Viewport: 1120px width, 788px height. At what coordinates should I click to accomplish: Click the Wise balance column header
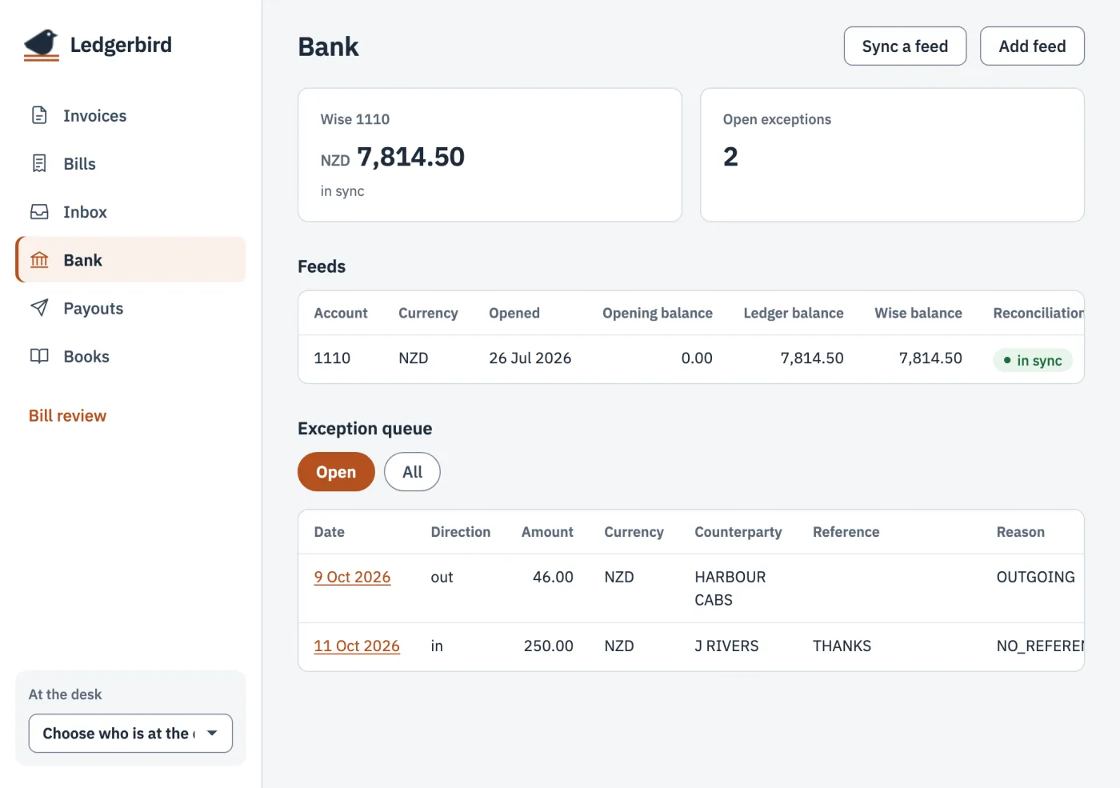(918, 313)
